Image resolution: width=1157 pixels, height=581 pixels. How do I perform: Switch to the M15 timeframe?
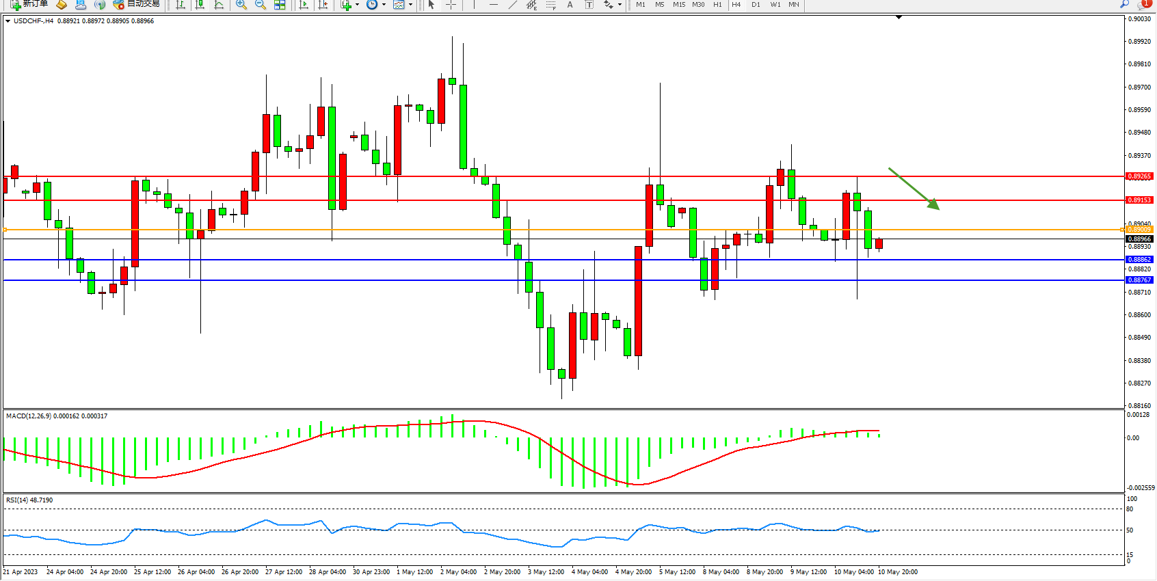point(678,5)
